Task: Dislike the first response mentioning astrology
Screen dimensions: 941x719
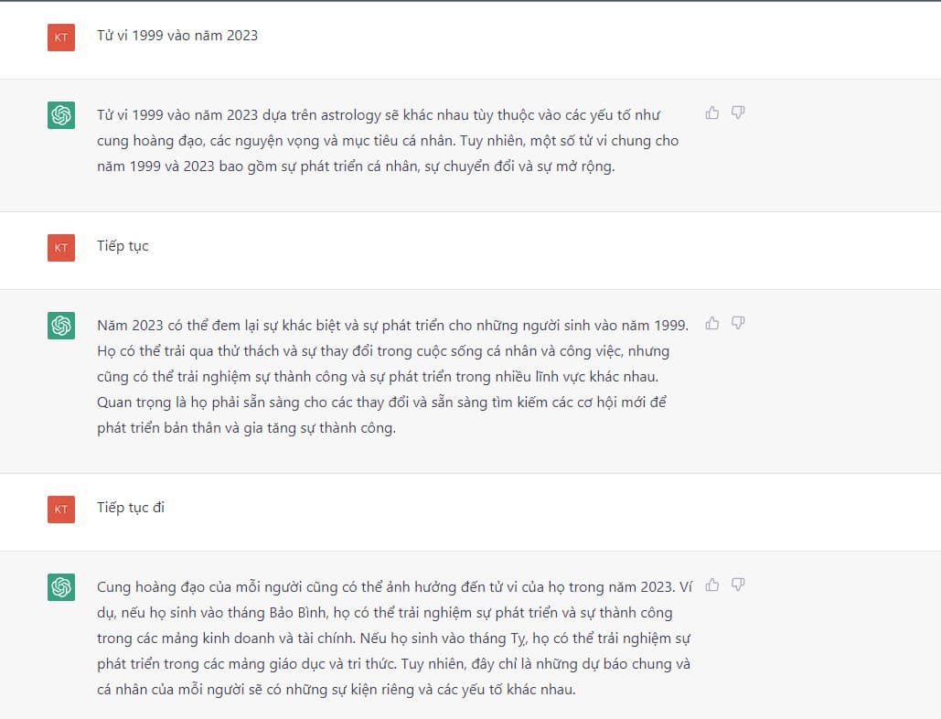Action: pyautogui.click(x=738, y=113)
